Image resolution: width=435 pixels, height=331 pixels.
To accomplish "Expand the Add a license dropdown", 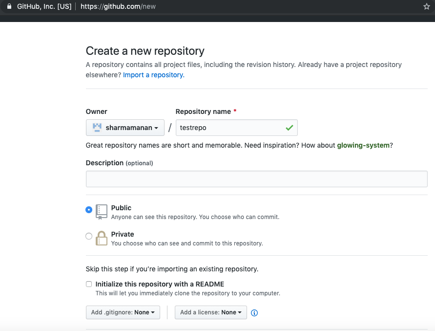I will (x=210, y=312).
